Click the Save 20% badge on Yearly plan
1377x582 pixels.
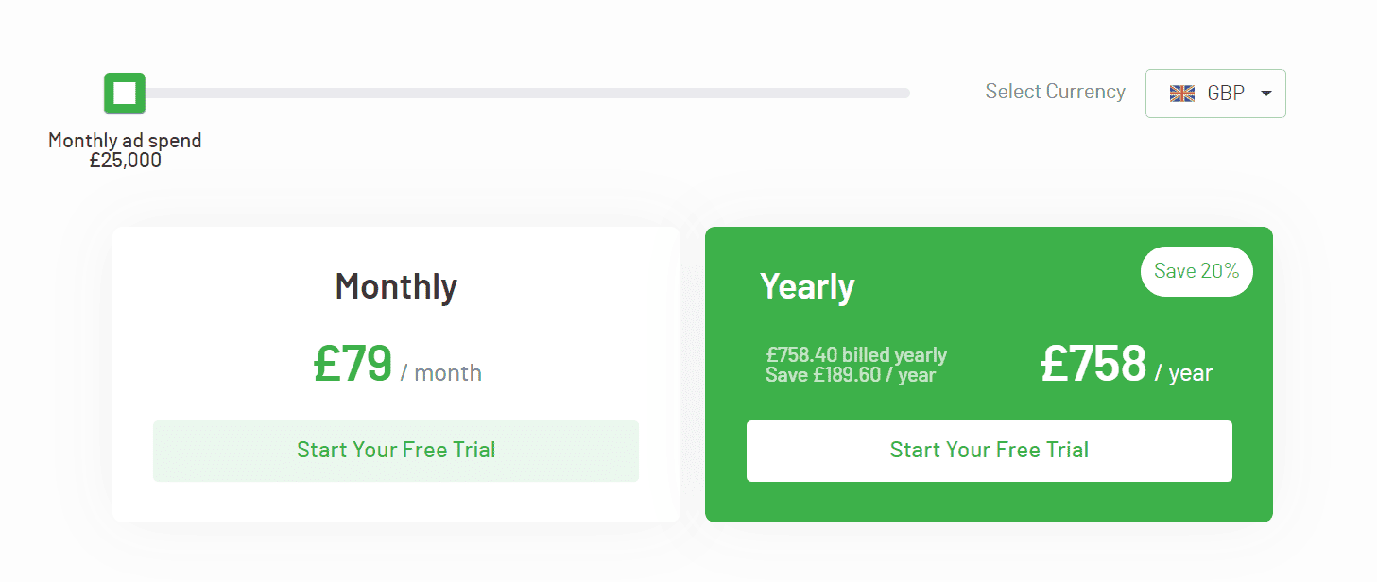pos(1196,271)
